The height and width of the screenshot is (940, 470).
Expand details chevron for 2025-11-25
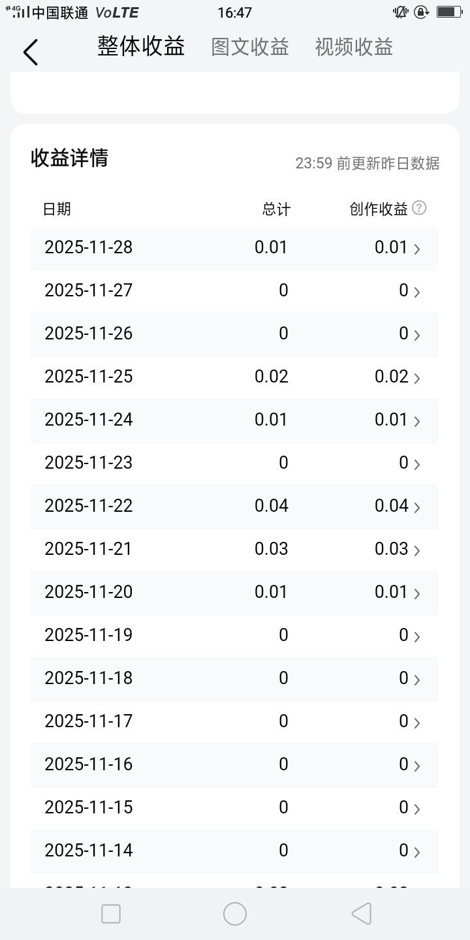coord(417,378)
